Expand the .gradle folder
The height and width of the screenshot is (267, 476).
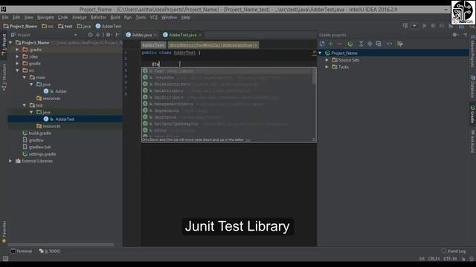17,50
